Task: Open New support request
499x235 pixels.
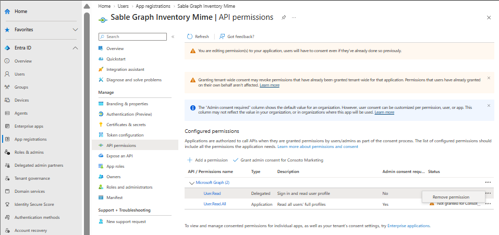Action: pos(126,221)
